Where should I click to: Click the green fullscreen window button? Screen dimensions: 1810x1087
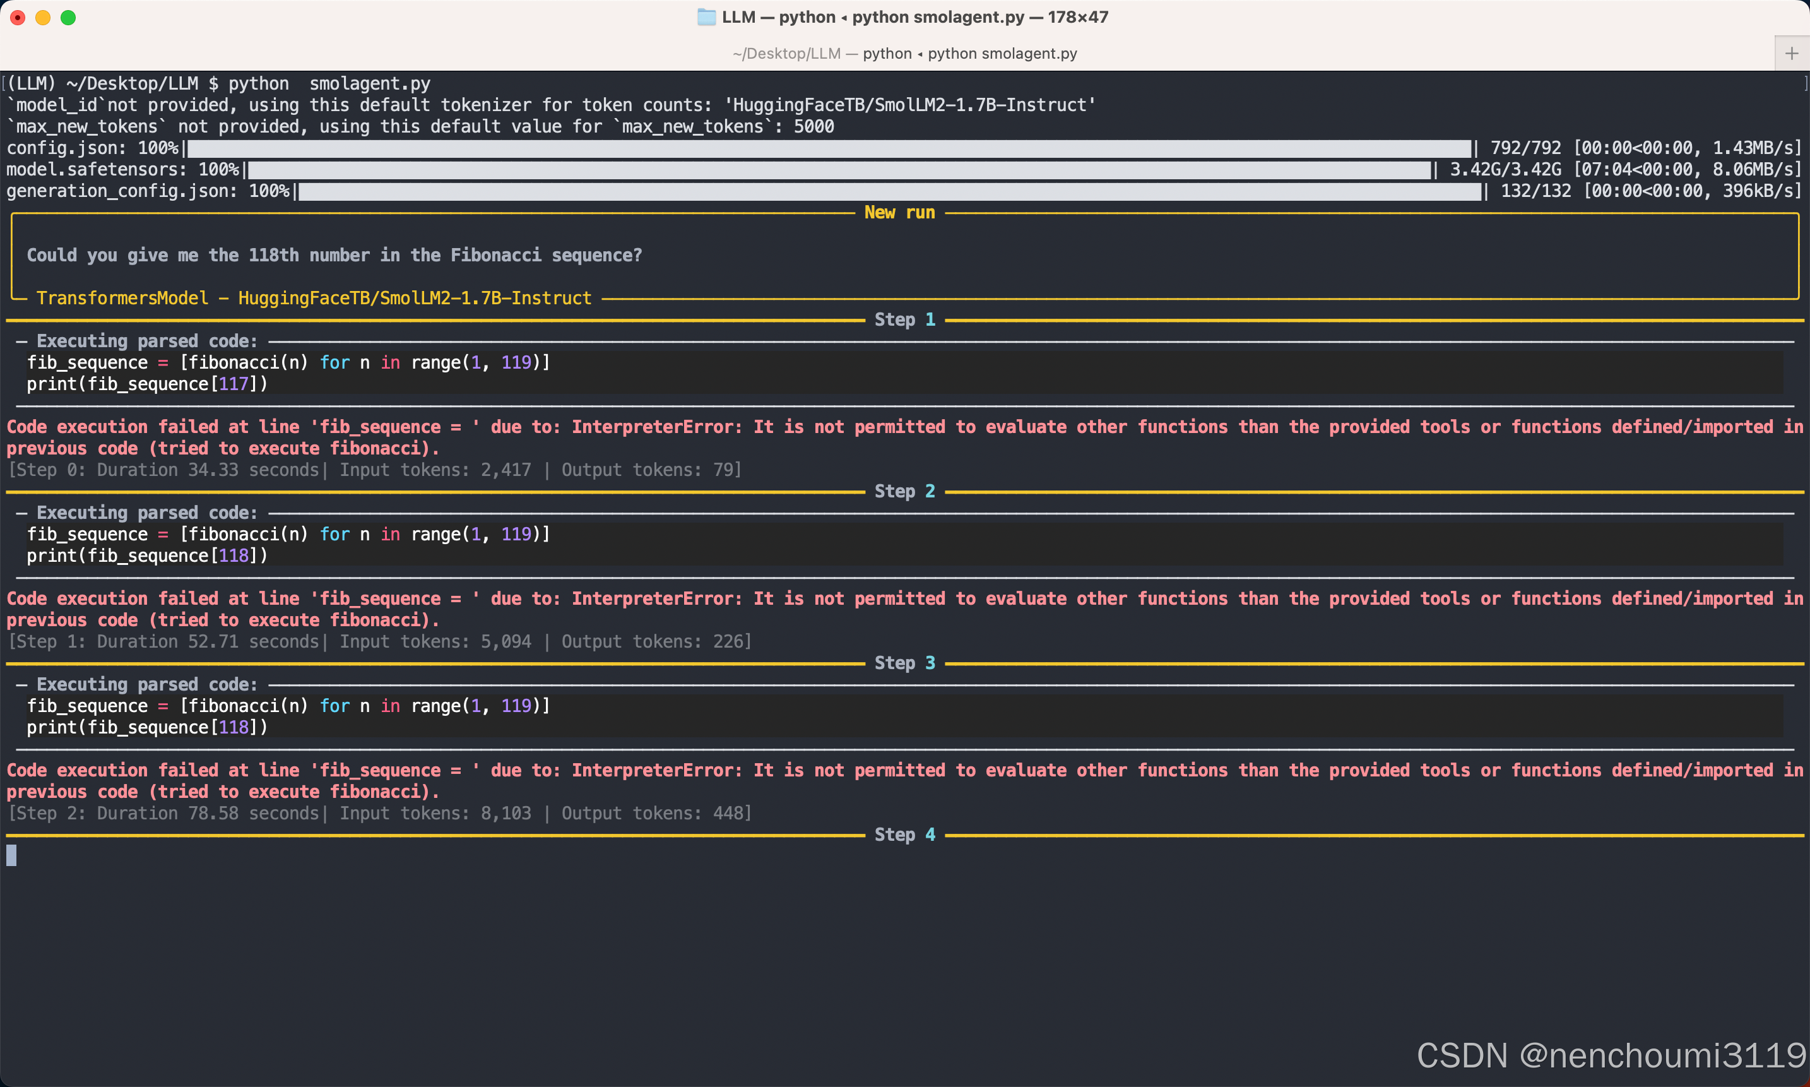click(x=68, y=18)
